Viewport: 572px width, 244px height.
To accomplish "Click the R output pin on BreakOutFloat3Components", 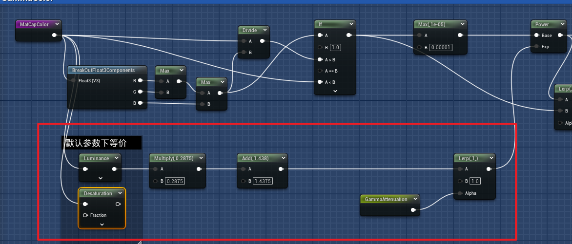I will [140, 81].
